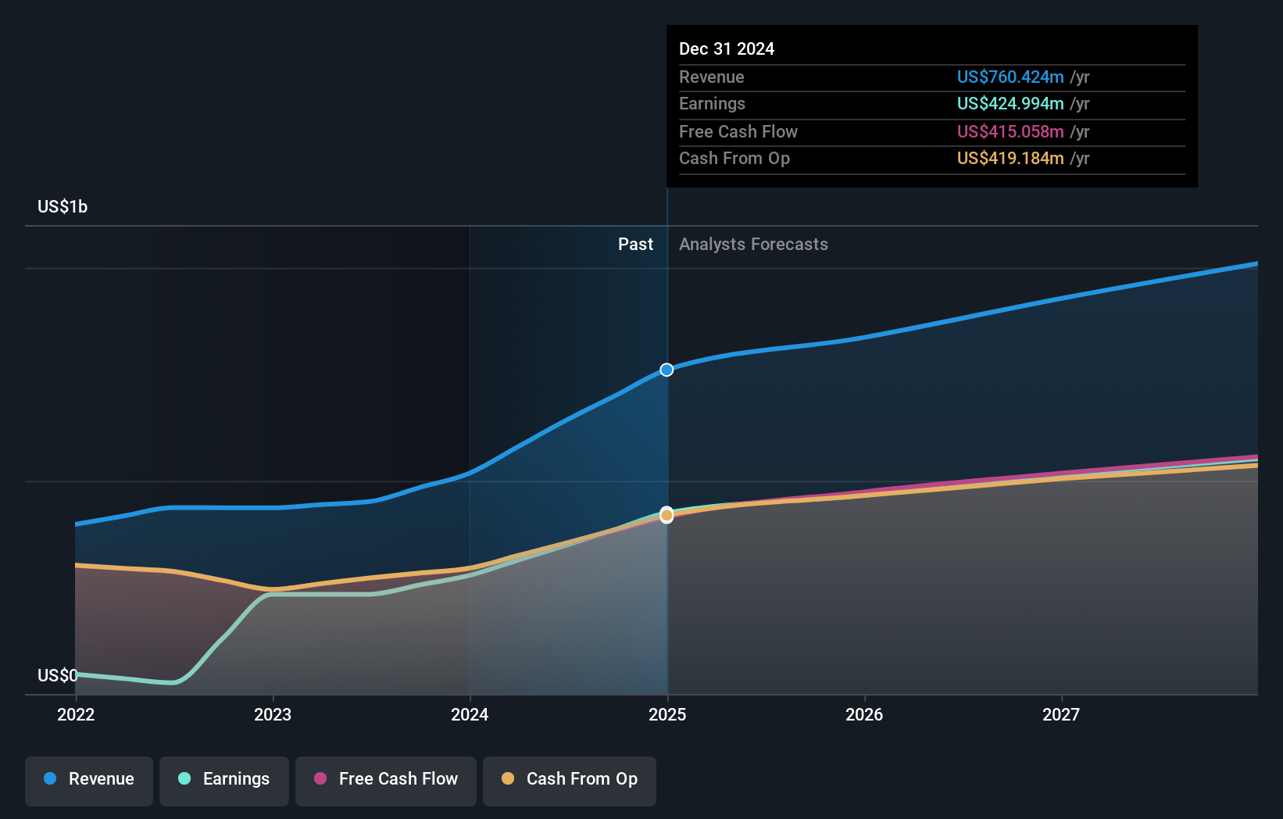
Task: Select the Revenue data point at Dec 2024
Action: [x=667, y=370]
